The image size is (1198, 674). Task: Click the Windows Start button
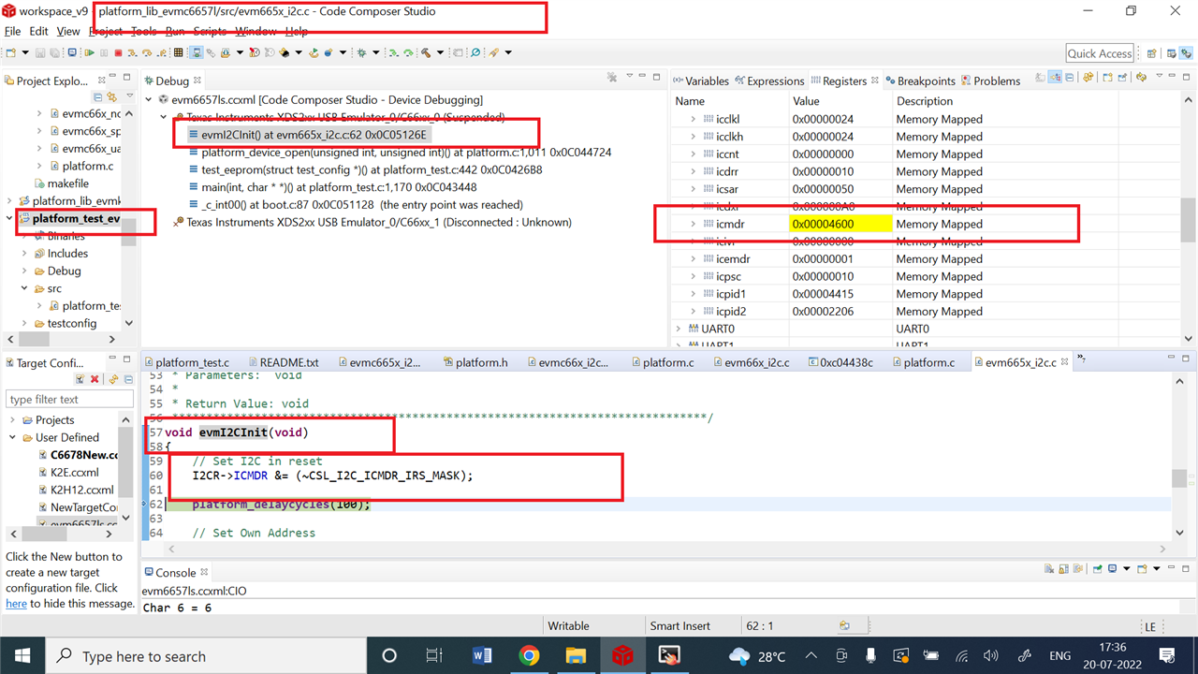click(x=22, y=655)
